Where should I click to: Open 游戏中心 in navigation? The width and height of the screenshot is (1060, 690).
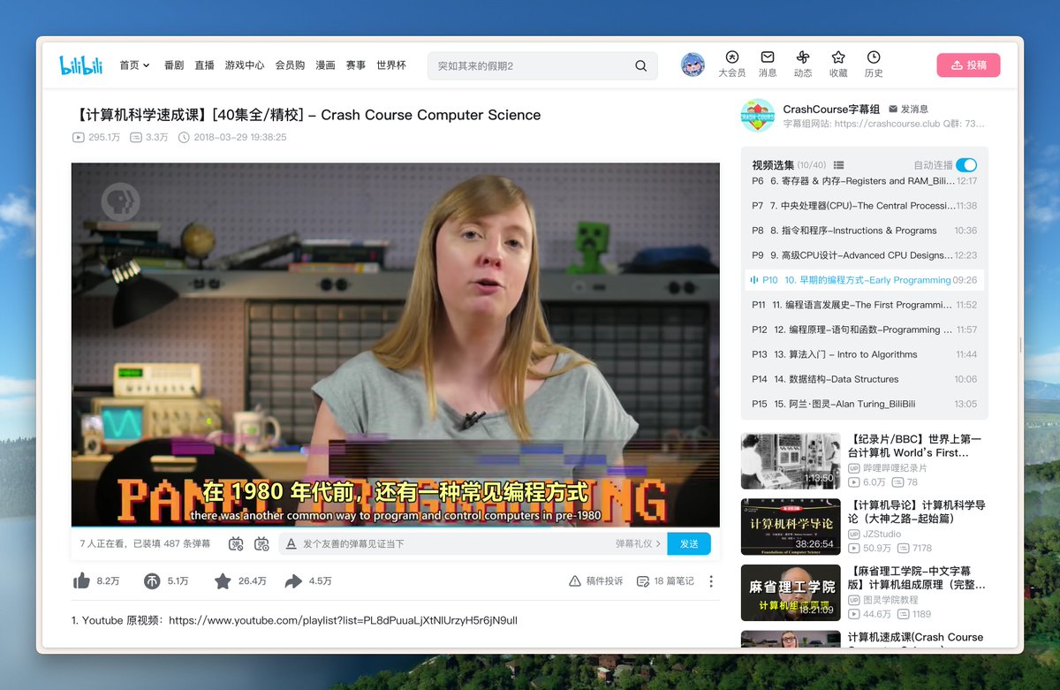coord(245,65)
